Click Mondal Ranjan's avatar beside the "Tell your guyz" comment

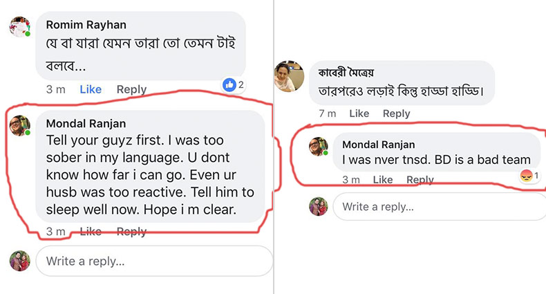click(x=19, y=125)
